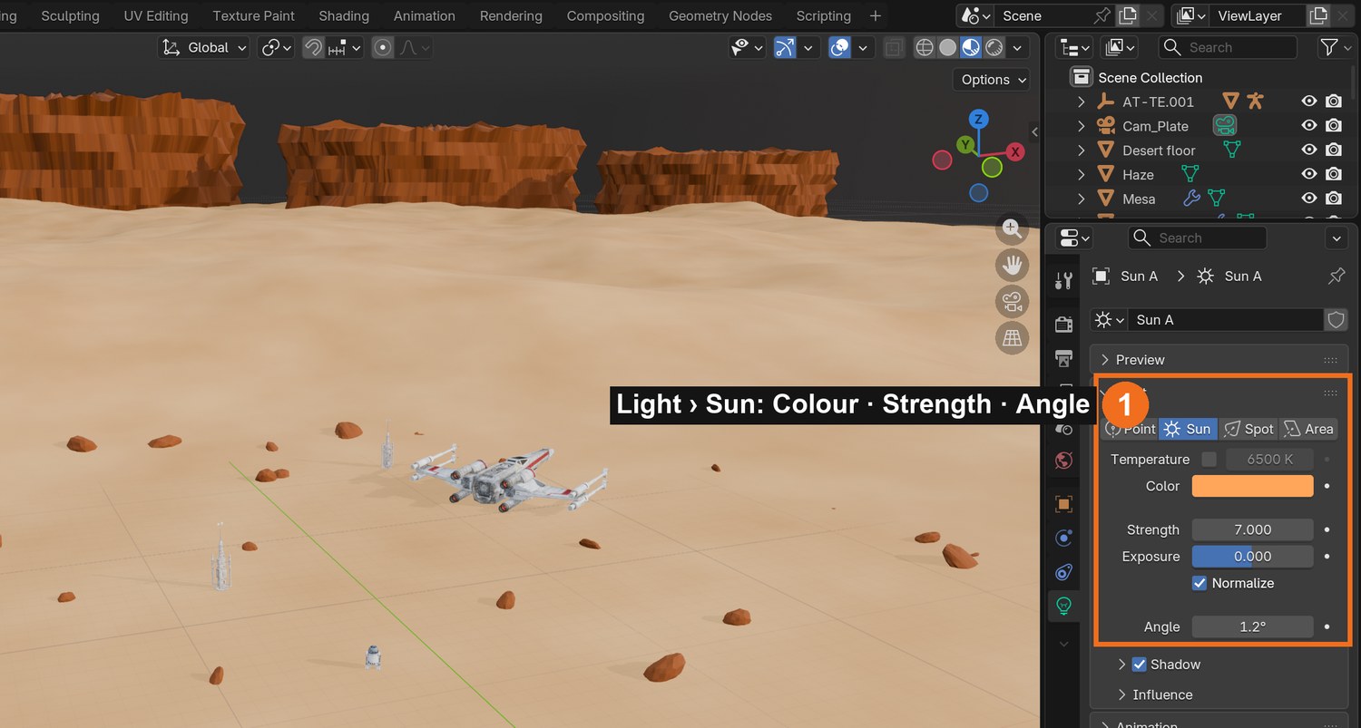Toggle viewport snapping magnet
Image resolution: width=1361 pixels, height=728 pixels.
click(313, 47)
